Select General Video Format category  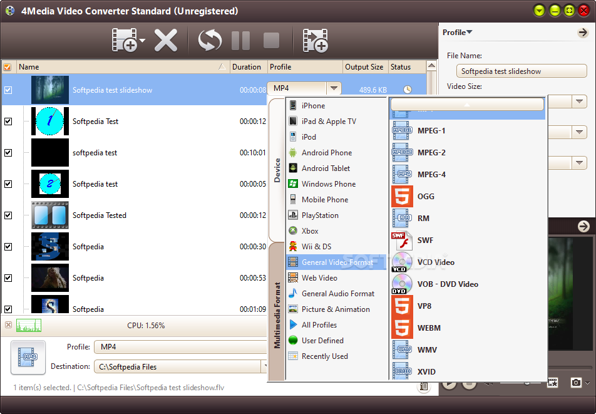(336, 262)
